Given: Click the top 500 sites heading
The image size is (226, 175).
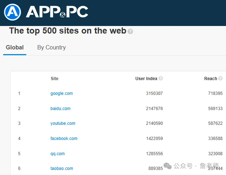Looking at the screenshot, I should [x=67, y=31].
